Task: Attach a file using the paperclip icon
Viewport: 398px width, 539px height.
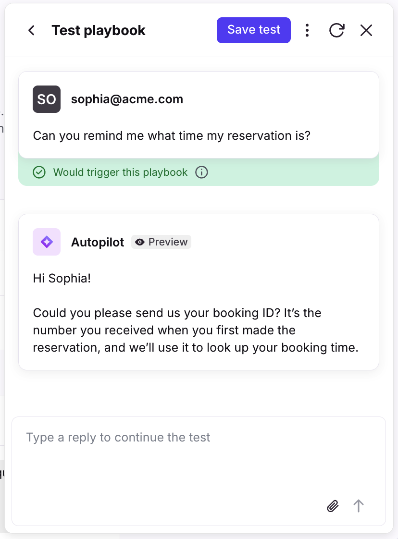Action: (x=333, y=505)
